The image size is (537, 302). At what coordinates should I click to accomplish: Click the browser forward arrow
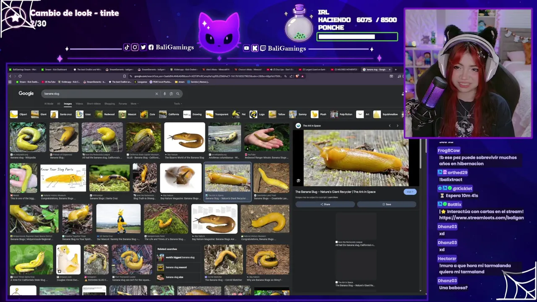click(x=15, y=76)
